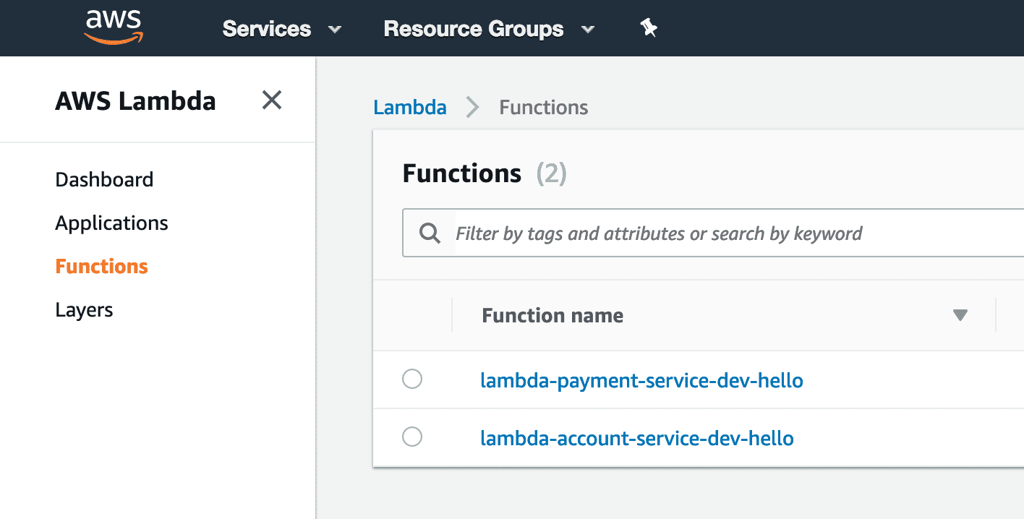Image resolution: width=1024 pixels, height=519 pixels.
Task: Click the Lambda breadcrumb link
Action: [410, 108]
